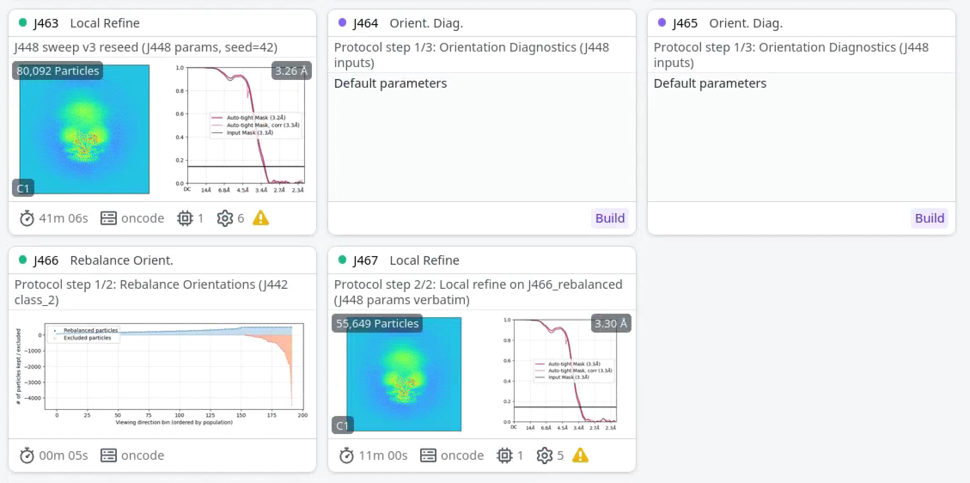Click the C1 symmetry badge in J463

[23, 188]
